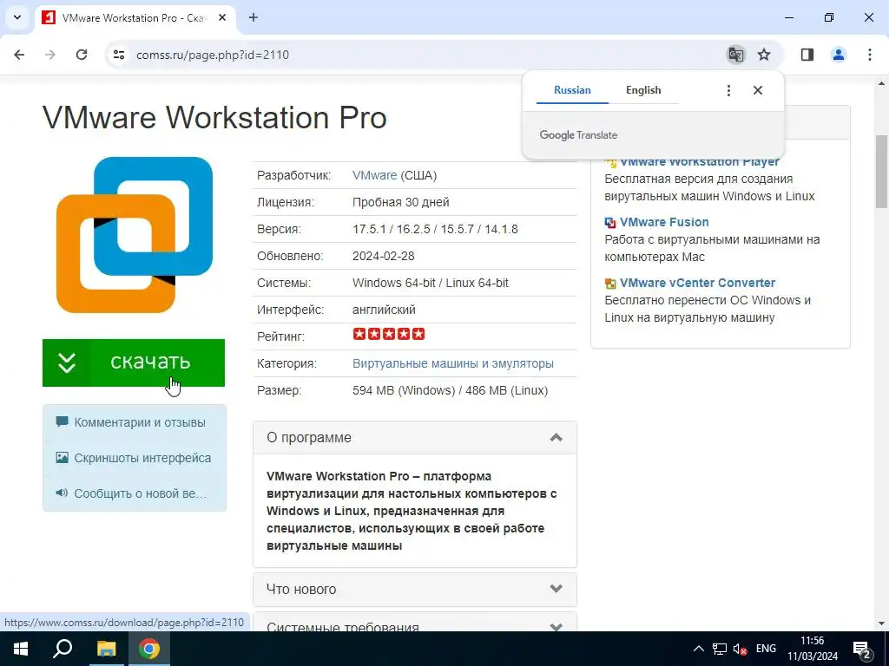Click the Google Translate icon in address bar
Image resolution: width=889 pixels, height=666 pixels.
(x=736, y=55)
